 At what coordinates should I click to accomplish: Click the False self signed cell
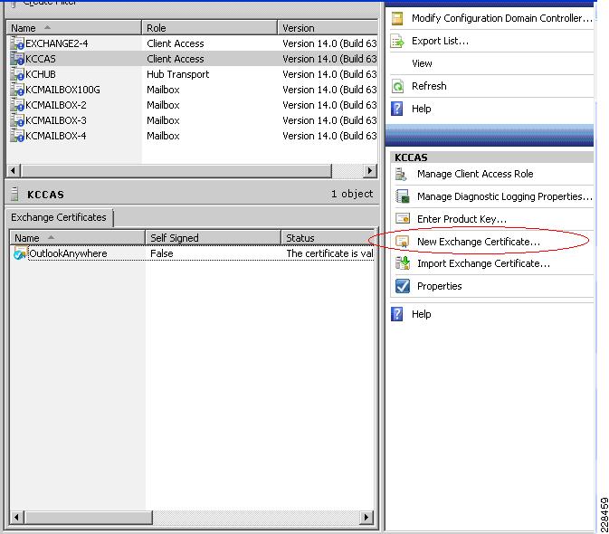[162, 253]
